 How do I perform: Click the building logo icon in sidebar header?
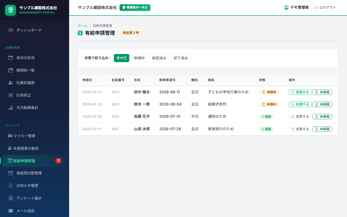pyautogui.click(x=11, y=10)
